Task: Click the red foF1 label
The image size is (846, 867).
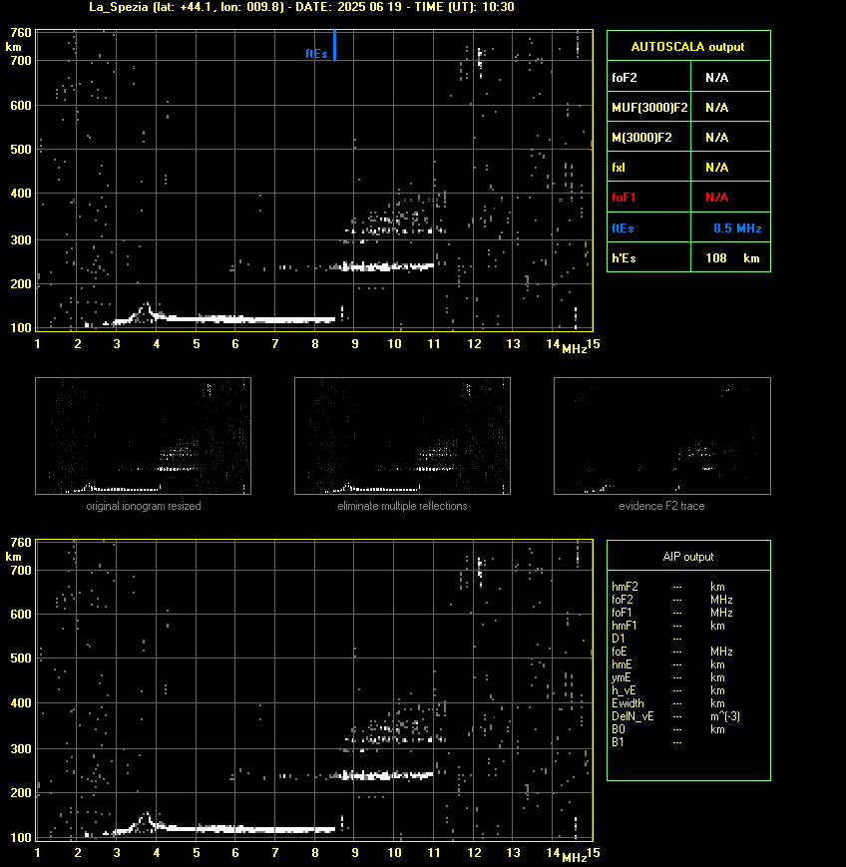Action: tap(624, 198)
